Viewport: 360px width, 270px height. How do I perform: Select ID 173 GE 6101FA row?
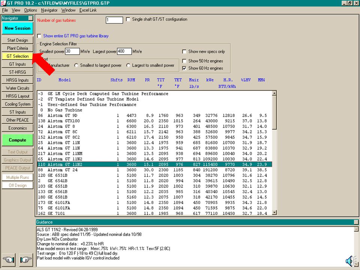154,203
